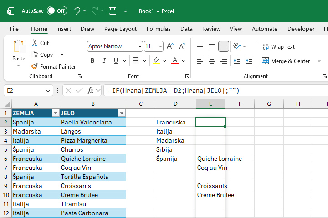Viewport: 328px width, 218px height.
Task: Click Increase Font Size icon
Action: (x=170, y=46)
